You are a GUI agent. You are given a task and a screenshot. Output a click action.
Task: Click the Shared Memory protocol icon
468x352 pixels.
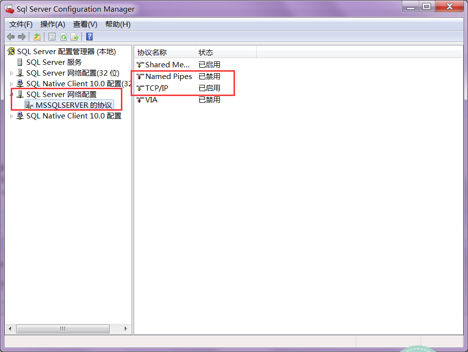tap(140, 64)
